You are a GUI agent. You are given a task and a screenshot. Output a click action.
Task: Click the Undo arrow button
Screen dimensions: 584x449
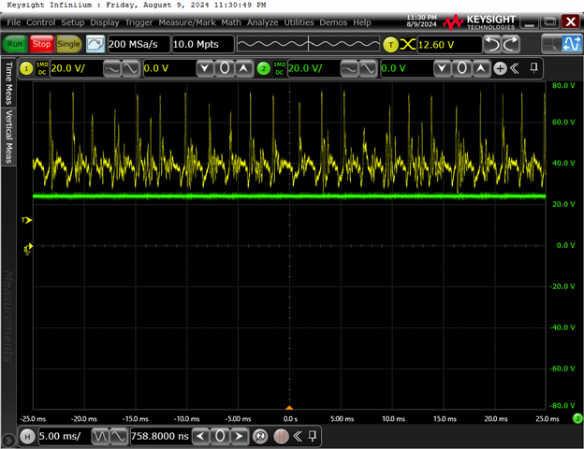point(492,44)
